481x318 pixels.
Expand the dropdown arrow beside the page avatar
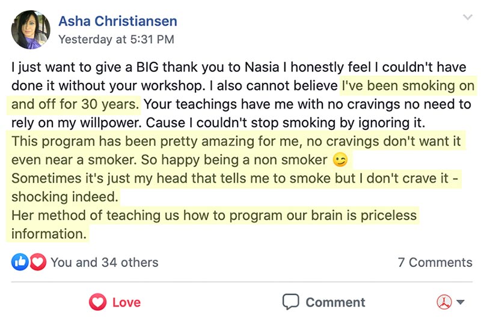click(461, 302)
